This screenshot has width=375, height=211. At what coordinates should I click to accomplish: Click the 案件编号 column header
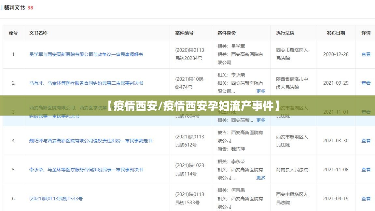coord(184,33)
